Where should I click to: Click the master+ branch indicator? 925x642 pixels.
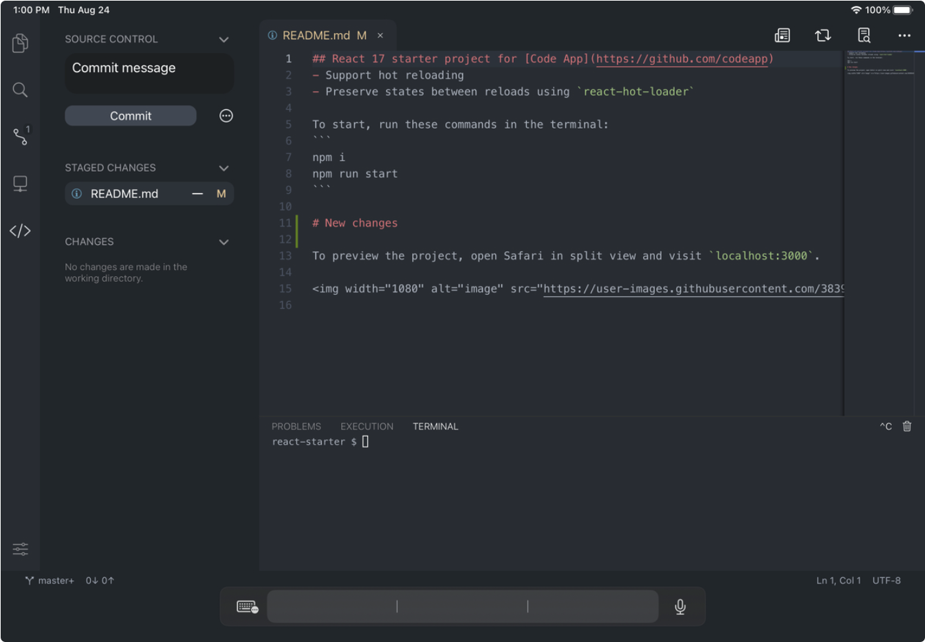coord(50,581)
